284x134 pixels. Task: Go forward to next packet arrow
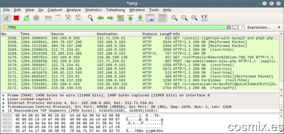click(x=110, y=18)
